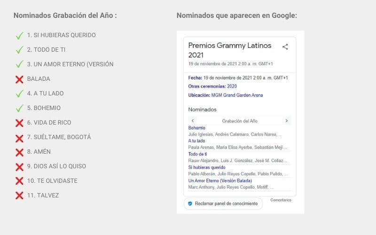Open the 2020 ceremony link
Image resolution: width=376 pixels, height=235 pixels.
pyautogui.click(x=232, y=86)
